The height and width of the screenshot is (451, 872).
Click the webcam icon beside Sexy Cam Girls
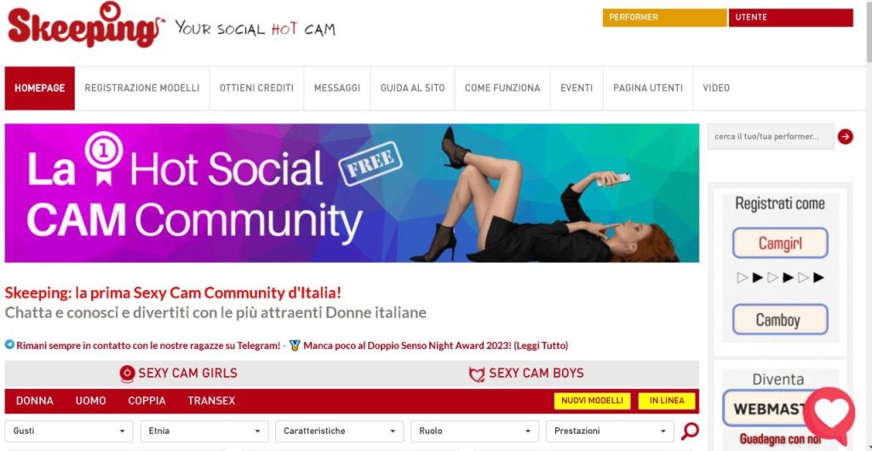coord(127,374)
